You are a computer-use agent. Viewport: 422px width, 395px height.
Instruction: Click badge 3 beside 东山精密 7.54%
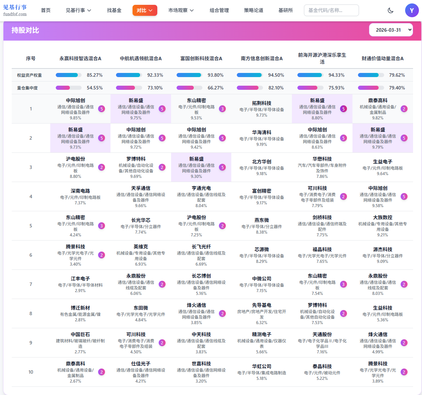pyautogui.click(x=344, y=284)
